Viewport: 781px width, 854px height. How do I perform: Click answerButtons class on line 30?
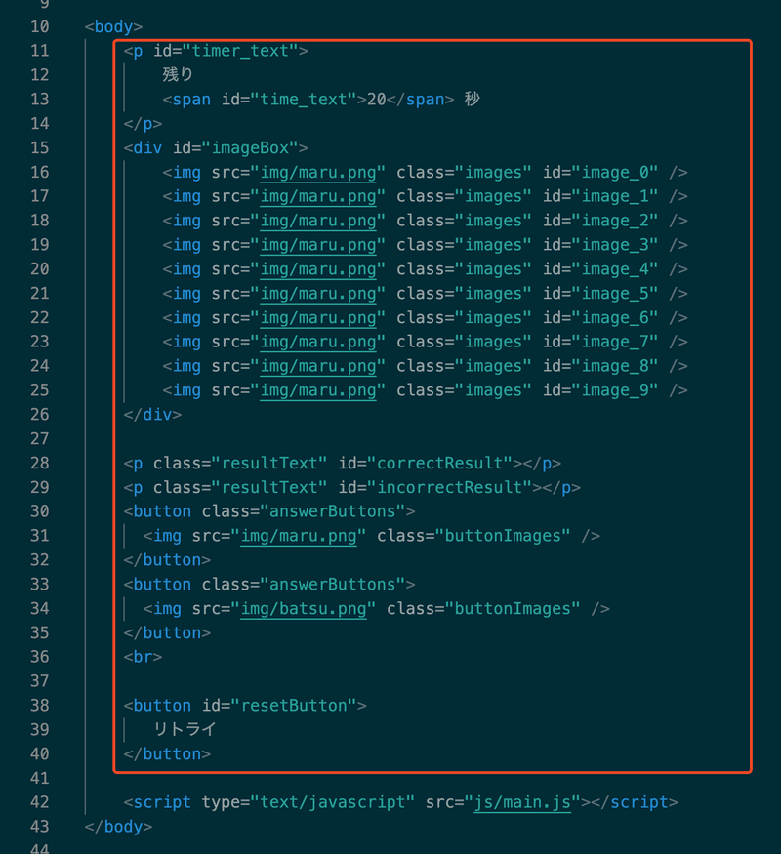[x=332, y=511]
